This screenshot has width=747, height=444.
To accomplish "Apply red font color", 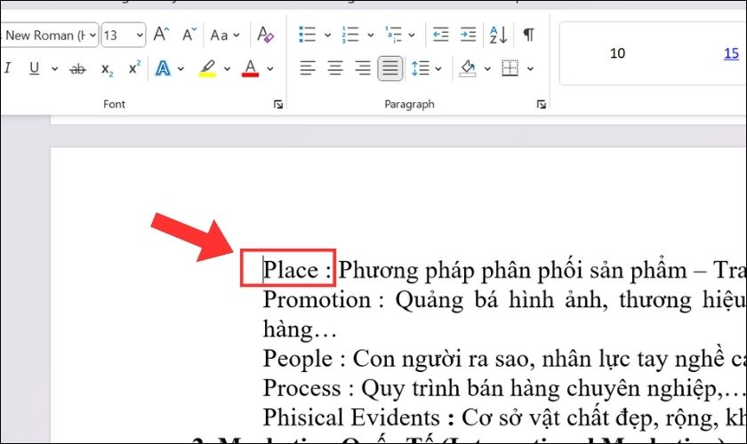I will (x=250, y=68).
